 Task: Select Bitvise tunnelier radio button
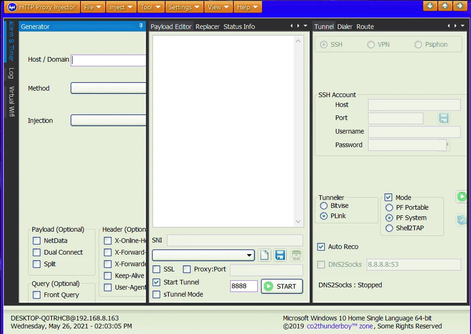point(324,206)
